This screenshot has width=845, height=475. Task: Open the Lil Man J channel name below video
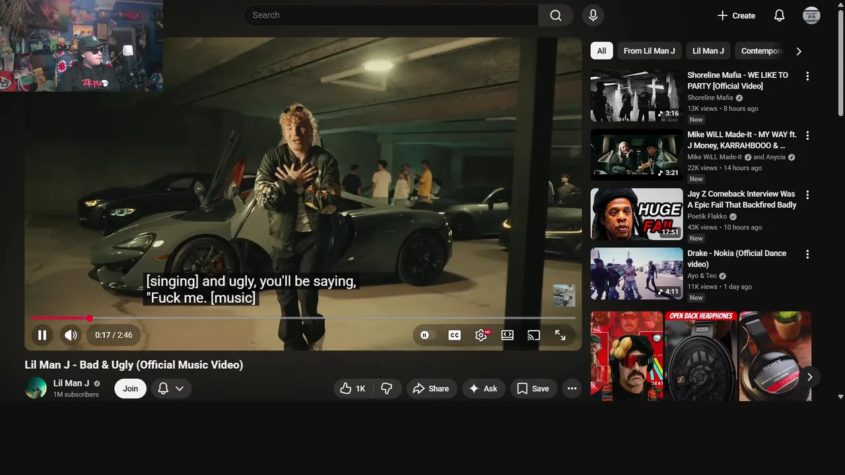coord(71,383)
